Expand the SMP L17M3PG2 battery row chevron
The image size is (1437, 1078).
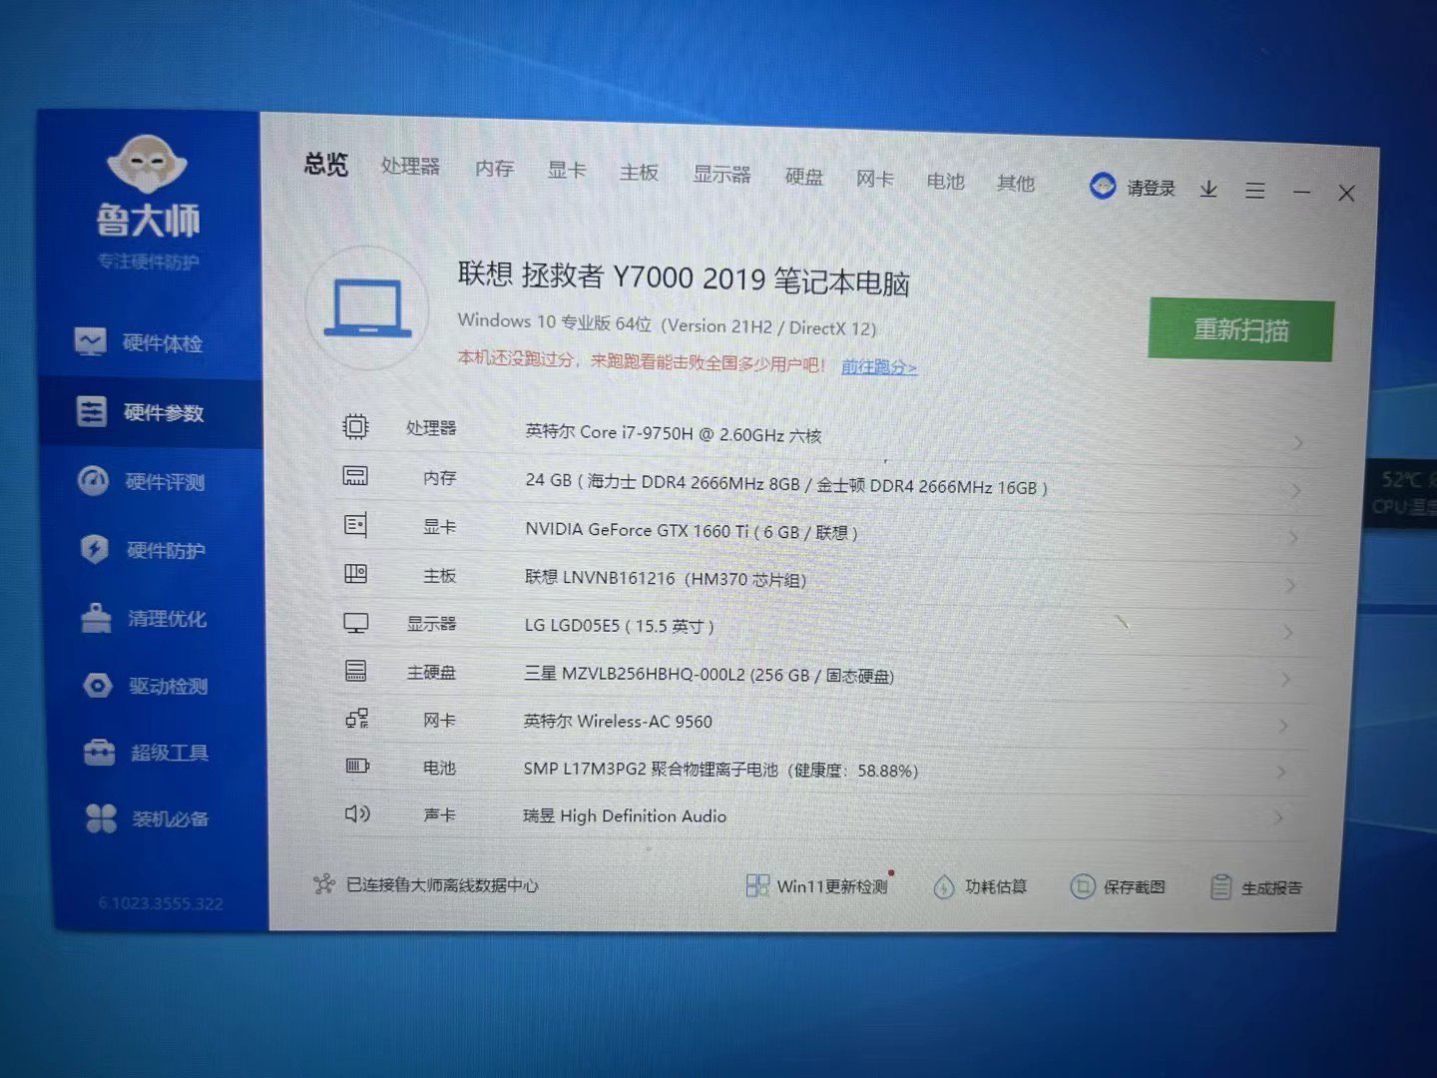coord(1282,772)
